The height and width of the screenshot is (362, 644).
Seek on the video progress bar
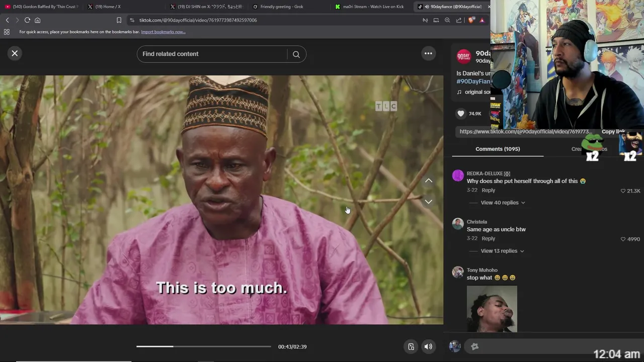tap(203, 346)
